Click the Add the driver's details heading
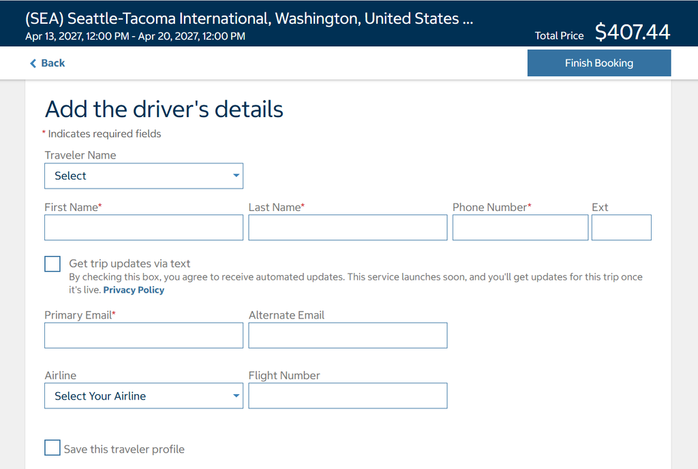The width and height of the screenshot is (698, 469). pyautogui.click(x=164, y=110)
